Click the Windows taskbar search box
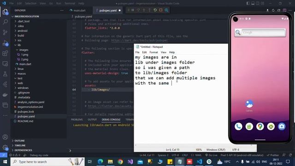295x166 pixels. point(47,162)
